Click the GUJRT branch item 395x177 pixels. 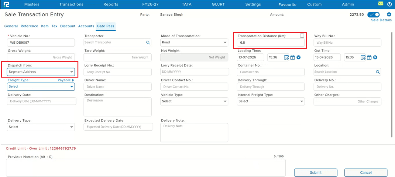(x=218, y=4)
